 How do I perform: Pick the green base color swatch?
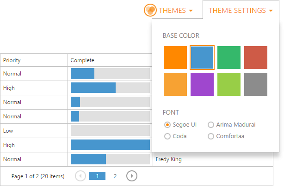229,58
